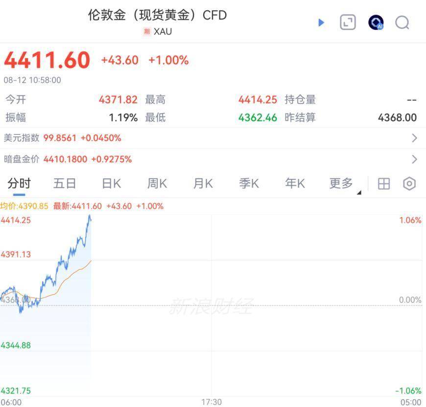Open the search magnifier
Screen dimensions: 426x407
tap(402, 23)
